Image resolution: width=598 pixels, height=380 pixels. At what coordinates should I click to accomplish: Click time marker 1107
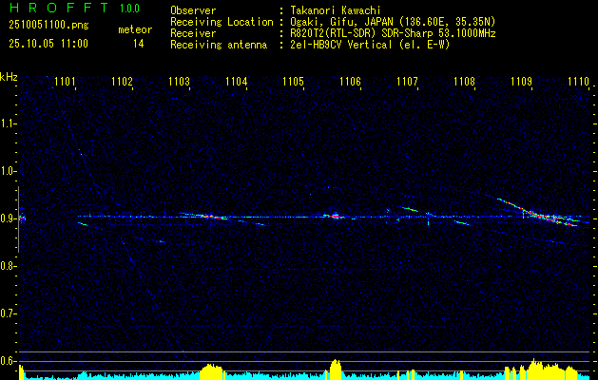(407, 82)
